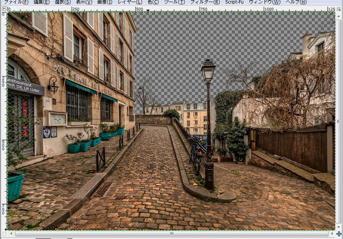Open the 表示(V) menu
343x239 pixels.
coord(84,2)
